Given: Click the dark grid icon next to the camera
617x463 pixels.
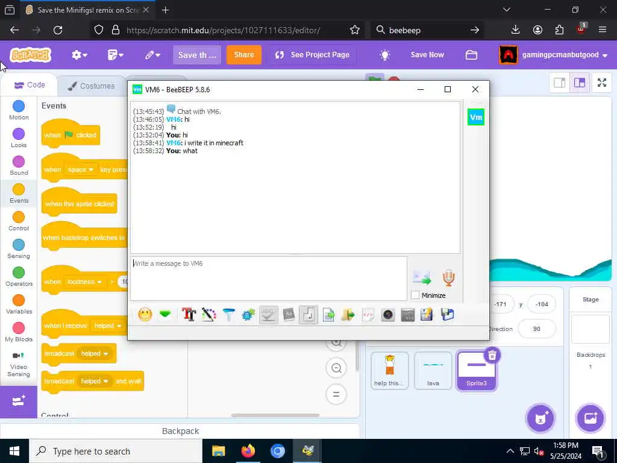Looking at the screenshot, I should pos(408,315).
